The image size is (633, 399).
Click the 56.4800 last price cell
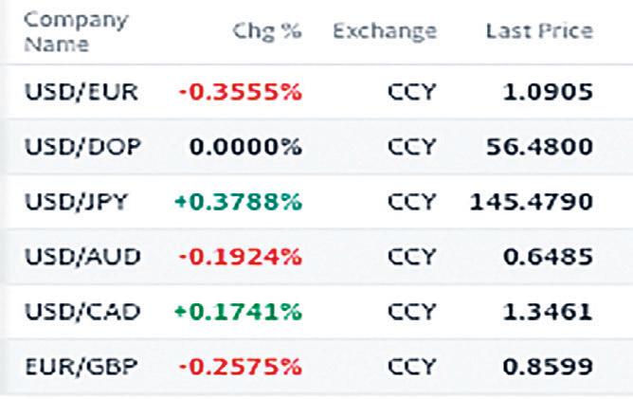click(539, 147)
